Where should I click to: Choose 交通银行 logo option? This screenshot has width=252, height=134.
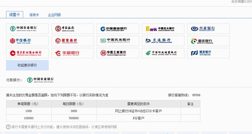coord(163,41)
